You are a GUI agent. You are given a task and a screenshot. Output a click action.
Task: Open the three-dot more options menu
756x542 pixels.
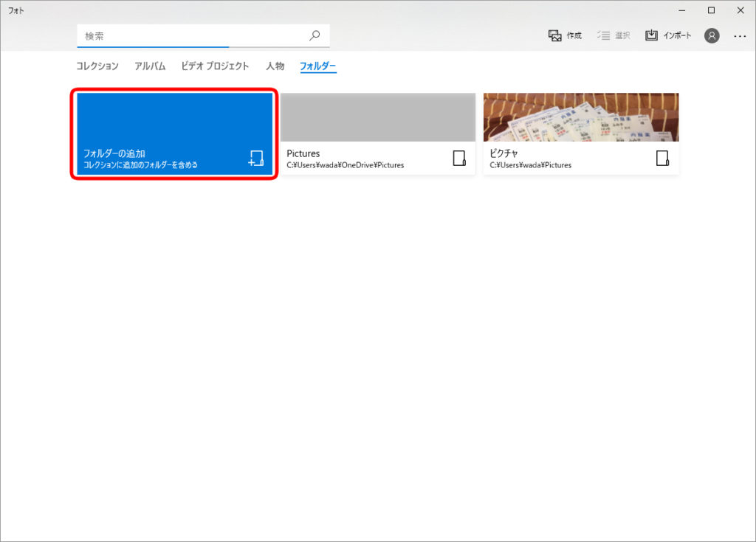[x=740, y=35]
